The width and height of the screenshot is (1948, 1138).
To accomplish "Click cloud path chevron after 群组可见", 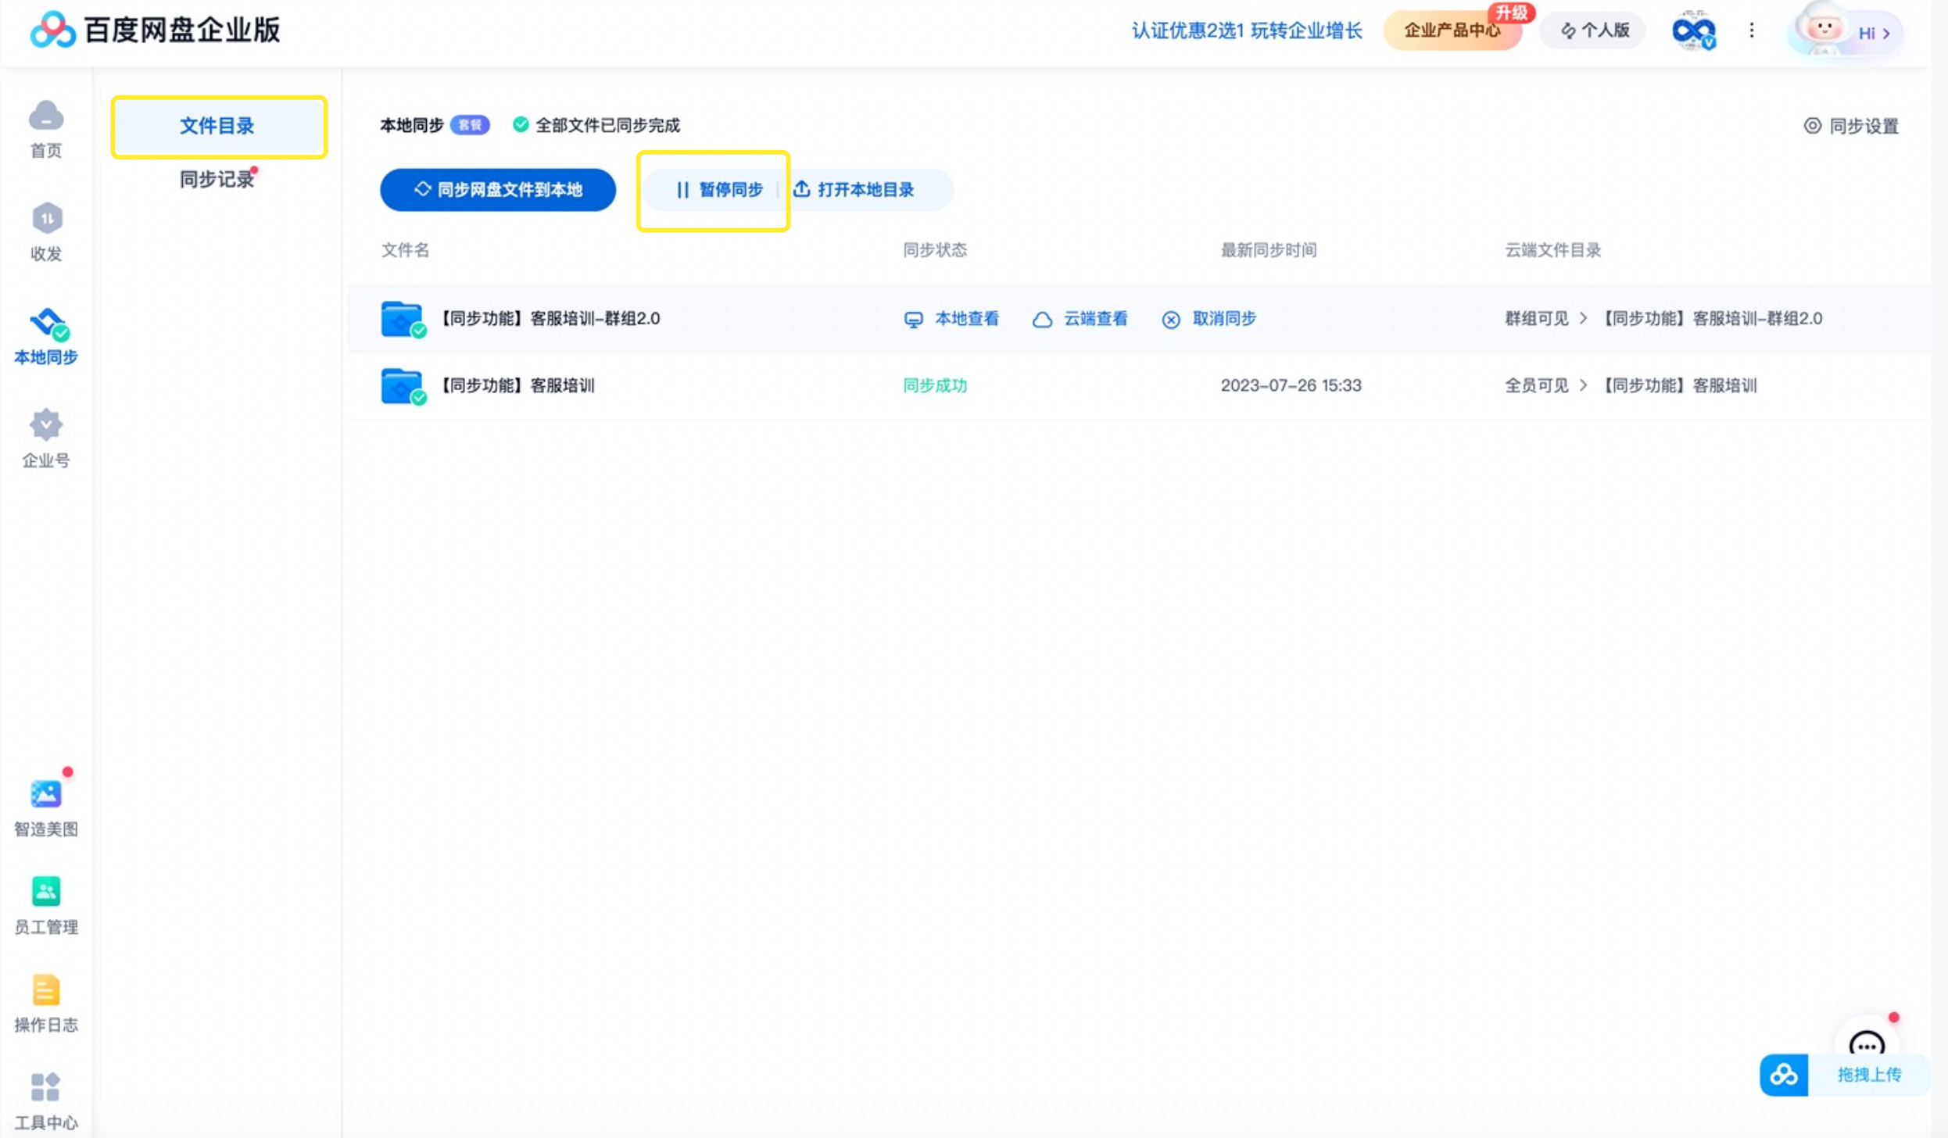I will click(x=1583, y=318).
